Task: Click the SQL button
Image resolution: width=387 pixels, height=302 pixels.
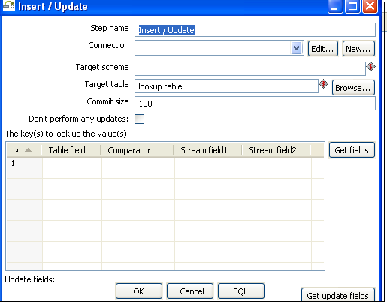Action: 241,291
